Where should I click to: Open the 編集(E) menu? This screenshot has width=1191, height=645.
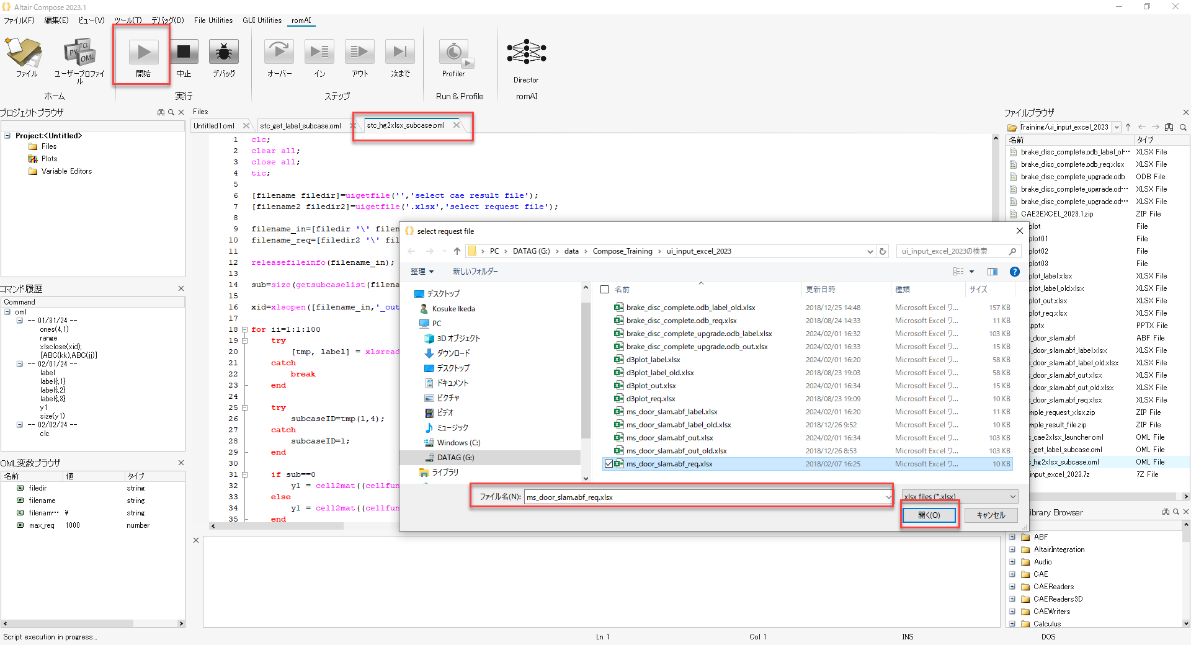(x=56, y=20)
